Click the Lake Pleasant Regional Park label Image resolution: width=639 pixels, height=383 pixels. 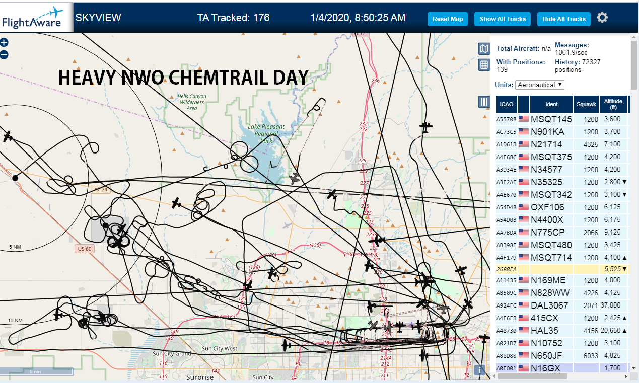(266, 134)
